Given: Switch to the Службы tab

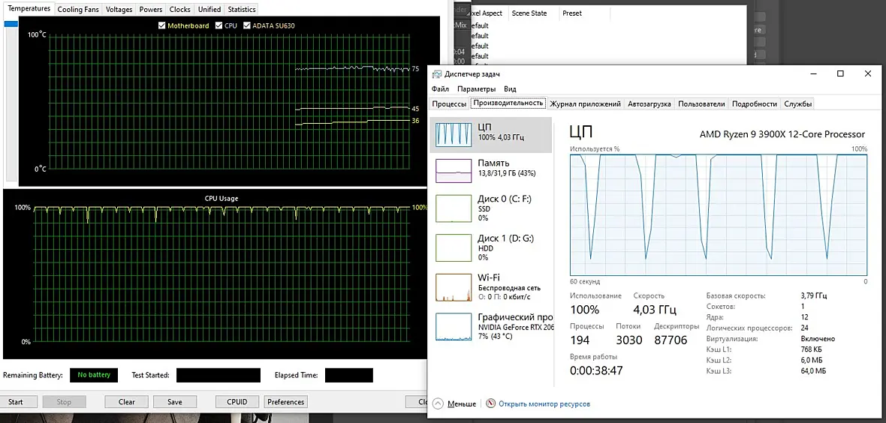Looking at the screenshot, I should pos(798,104).
